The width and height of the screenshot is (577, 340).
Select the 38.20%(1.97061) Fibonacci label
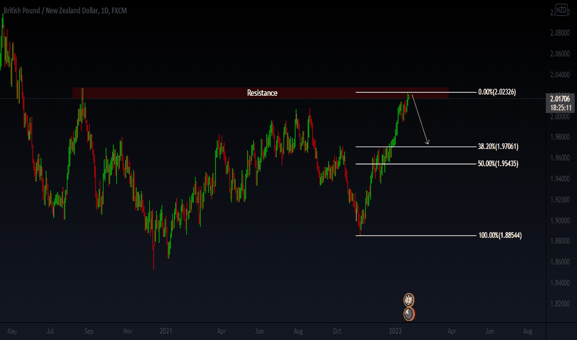coord(498,147)
